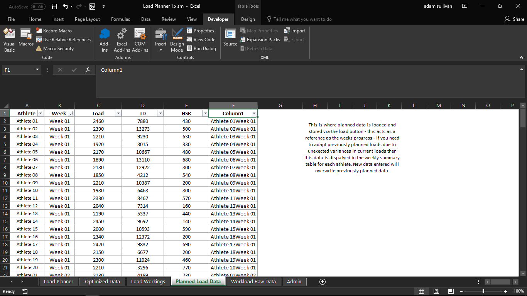This screenshot has width=527, height=296.
Task: Open the Macros dialog
Action: (26, 39)
